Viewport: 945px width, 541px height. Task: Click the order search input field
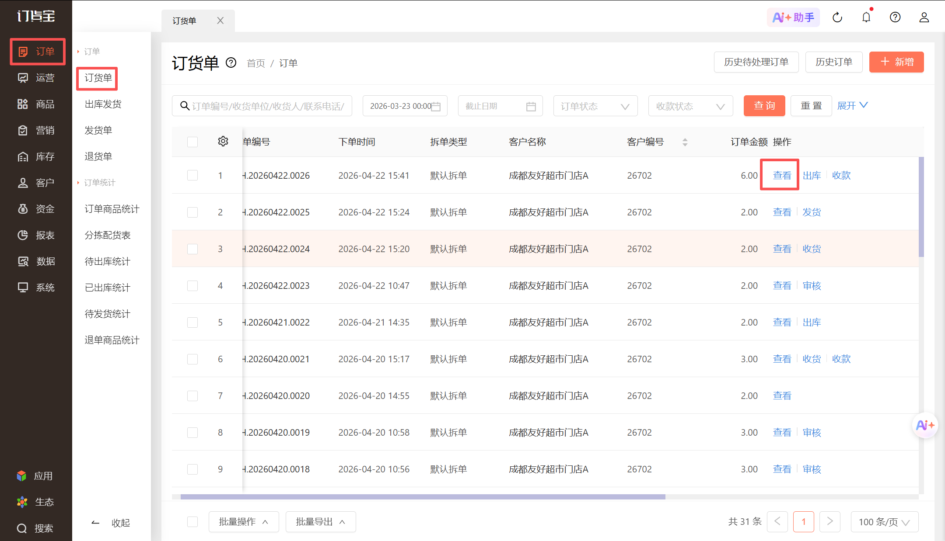point(262,106)
